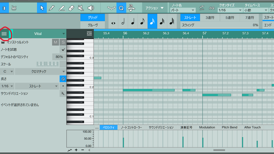Image resolution: width=274 pixels, height=154 pixels.
Task: Choose 32nd note quantize value
Action: 162,21
